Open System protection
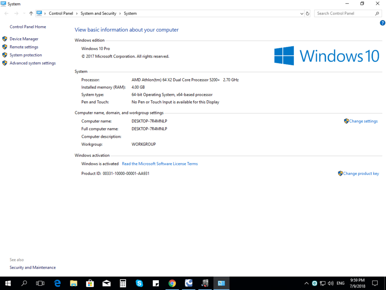Screen dimensions: 386x290 pyautogui.click(x=26, y=55)
